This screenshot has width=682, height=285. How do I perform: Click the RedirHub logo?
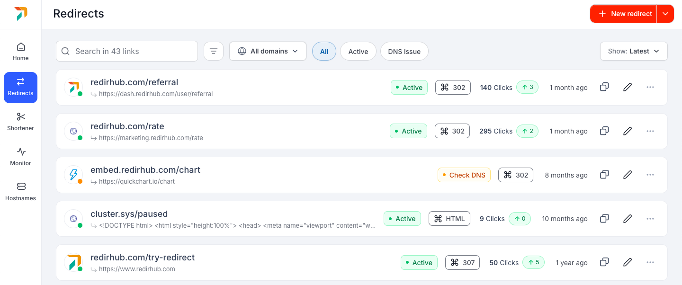(x=20, y=14)
